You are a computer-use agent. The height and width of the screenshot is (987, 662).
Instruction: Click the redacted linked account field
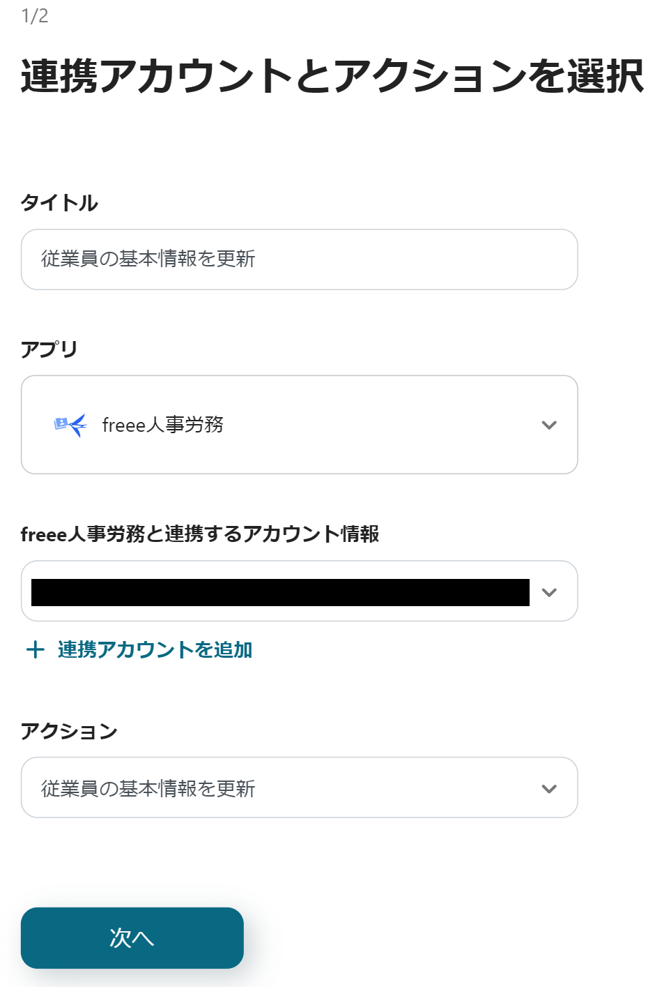[x=280, y=592]
